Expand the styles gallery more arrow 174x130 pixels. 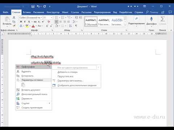coord(125,25)
